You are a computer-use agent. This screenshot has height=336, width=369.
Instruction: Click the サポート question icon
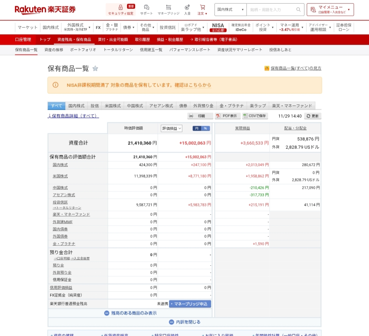coord(146,7)
